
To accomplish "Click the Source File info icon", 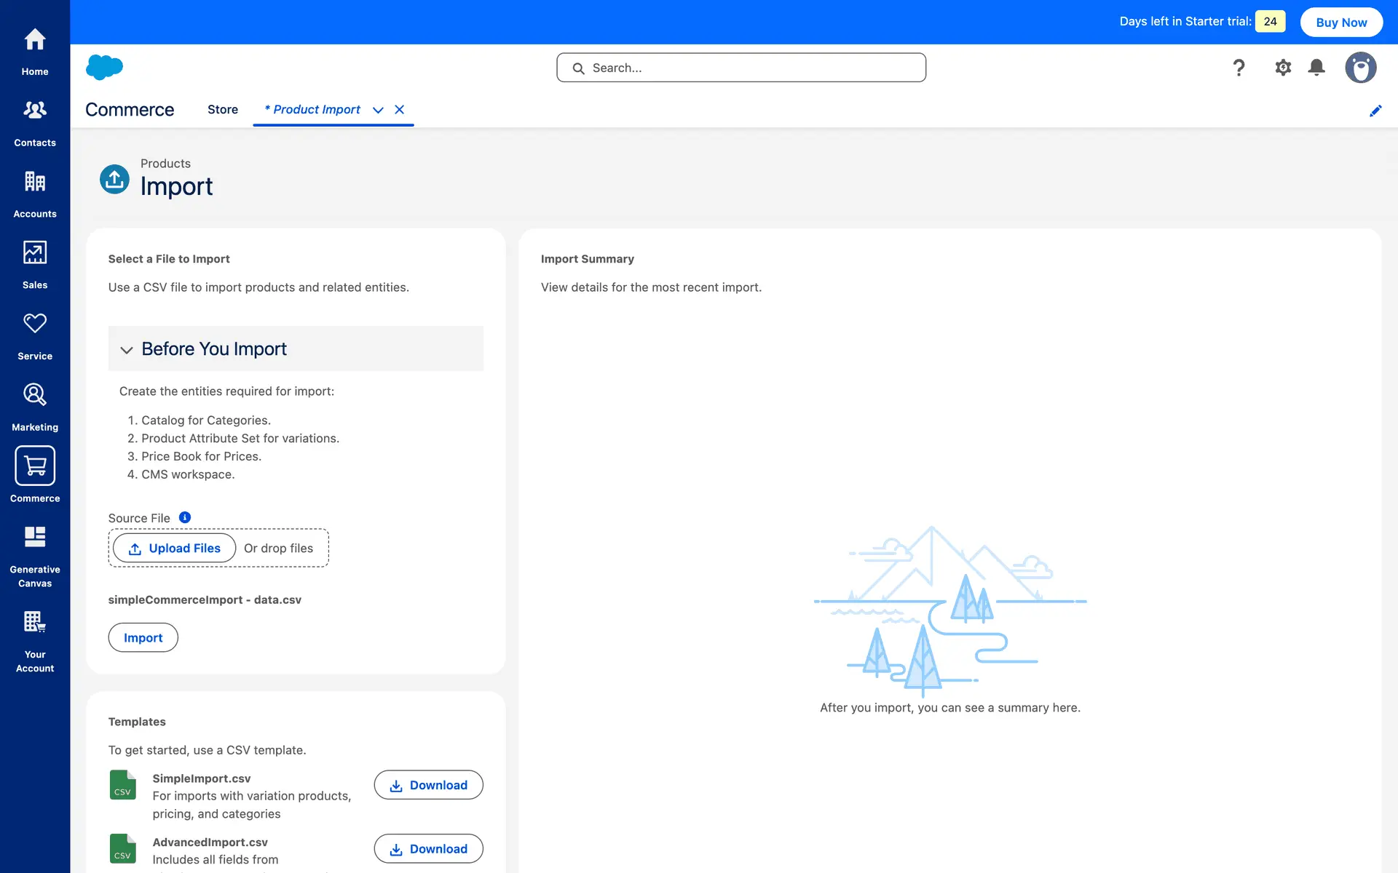I will click(x=185, y=517).
